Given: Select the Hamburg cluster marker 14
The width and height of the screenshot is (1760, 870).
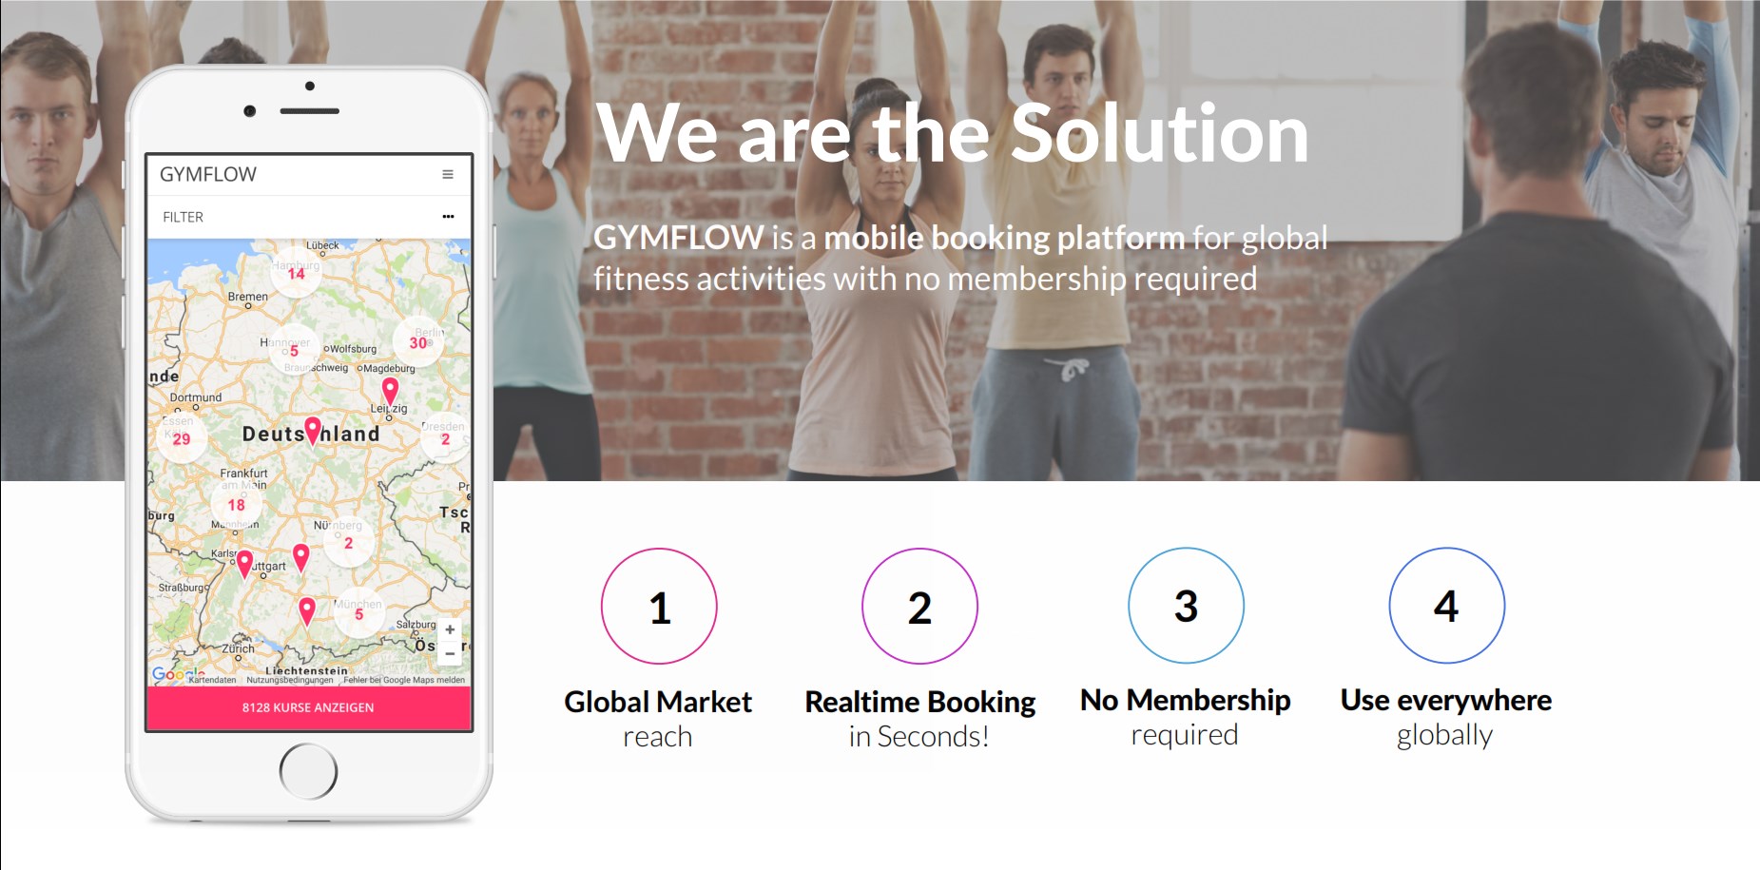Looking at the screenshot, I should tap(296, 274).
